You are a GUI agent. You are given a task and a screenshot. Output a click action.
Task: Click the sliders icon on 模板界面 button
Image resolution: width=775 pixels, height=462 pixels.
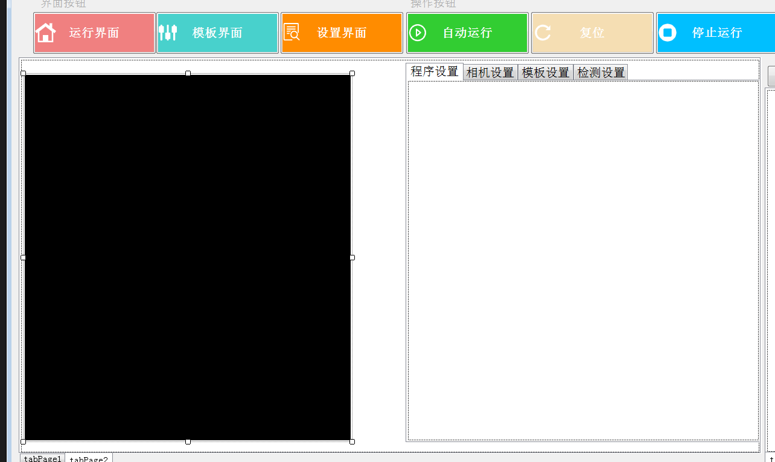click(168, 33)
